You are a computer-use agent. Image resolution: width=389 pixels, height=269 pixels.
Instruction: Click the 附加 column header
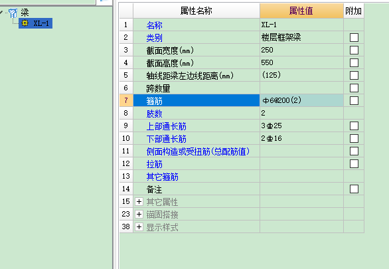click(354, 11)
